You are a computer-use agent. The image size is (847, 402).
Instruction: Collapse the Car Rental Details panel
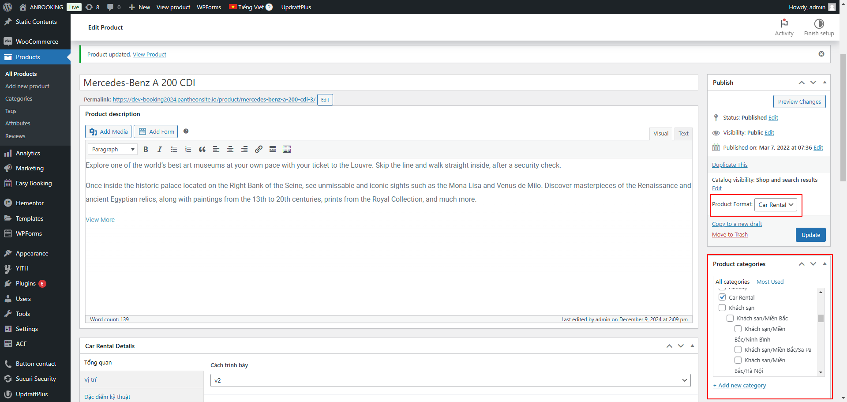coord(692,346)
